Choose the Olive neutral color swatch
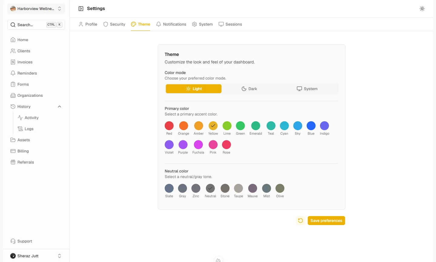This screenshot has width=436, height=262. [280, 188]
